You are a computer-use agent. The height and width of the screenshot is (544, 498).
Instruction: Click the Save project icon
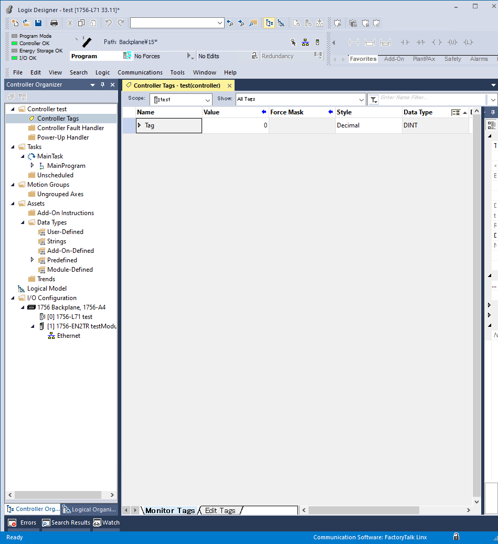tap(38, 23)
